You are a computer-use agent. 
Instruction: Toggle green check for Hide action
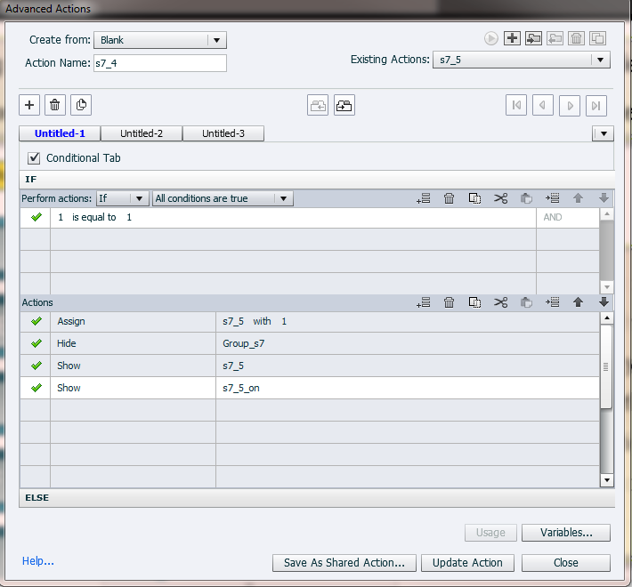[36, 343]
